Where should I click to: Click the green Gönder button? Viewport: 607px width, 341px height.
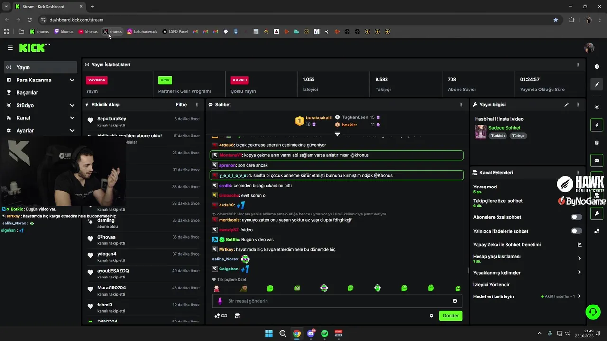coord(451,315)
